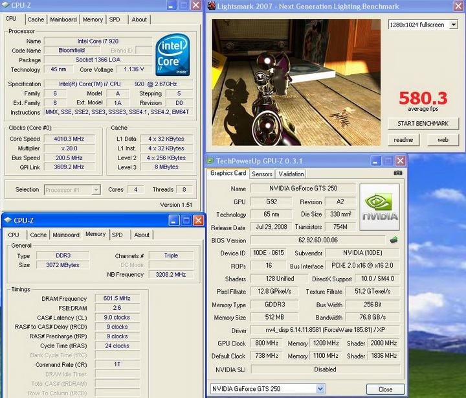466x398 pixels.
Task: Click the 10DE - 0615 device ID field
Action: (269, 253)
